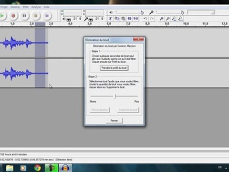Click 'Supprimer le bruit' button
The width and height of the screenshot is (229, 172).
(128, 110)
